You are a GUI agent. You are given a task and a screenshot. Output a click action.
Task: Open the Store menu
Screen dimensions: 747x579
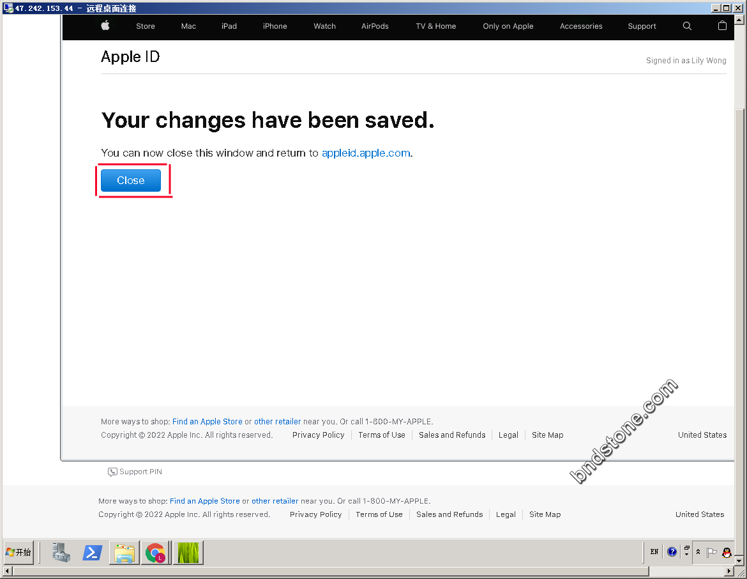click(146, 26)
